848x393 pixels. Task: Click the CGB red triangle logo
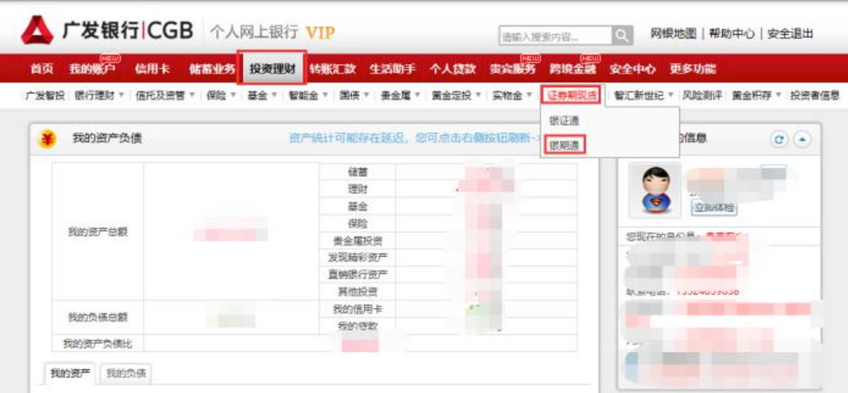[37, 30]
